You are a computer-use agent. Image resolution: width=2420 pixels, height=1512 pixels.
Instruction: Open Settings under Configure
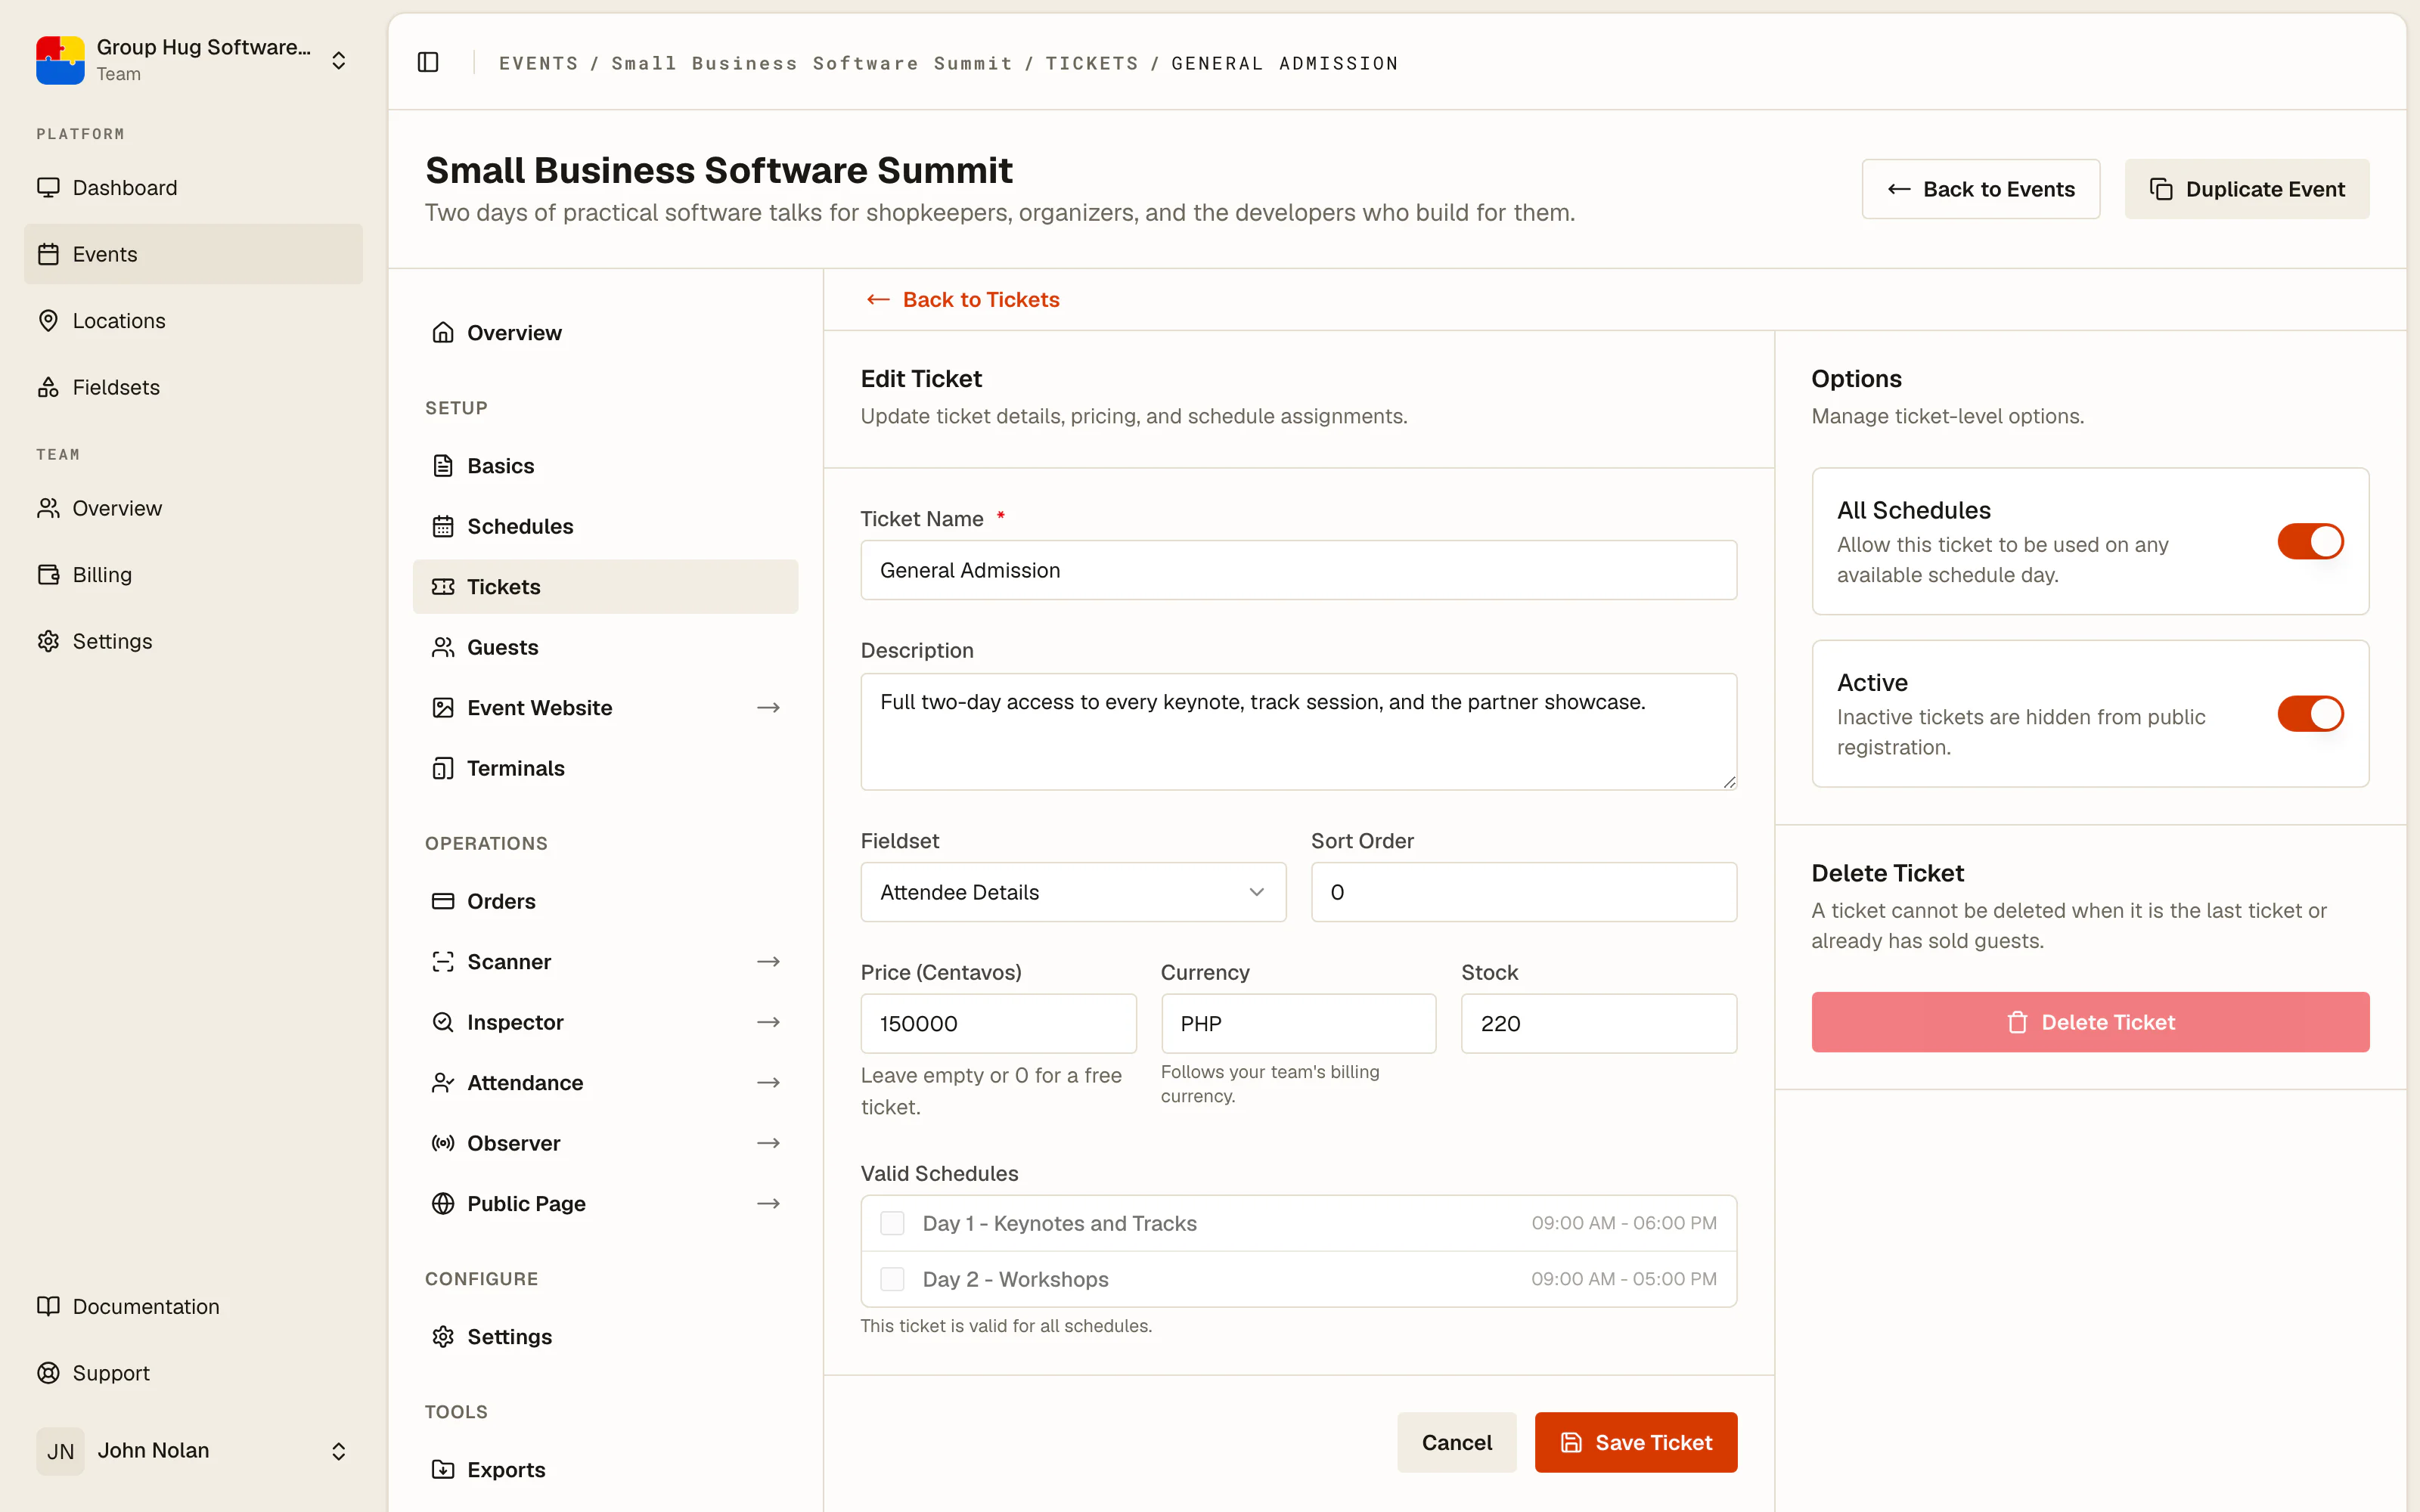point(605,1337)
